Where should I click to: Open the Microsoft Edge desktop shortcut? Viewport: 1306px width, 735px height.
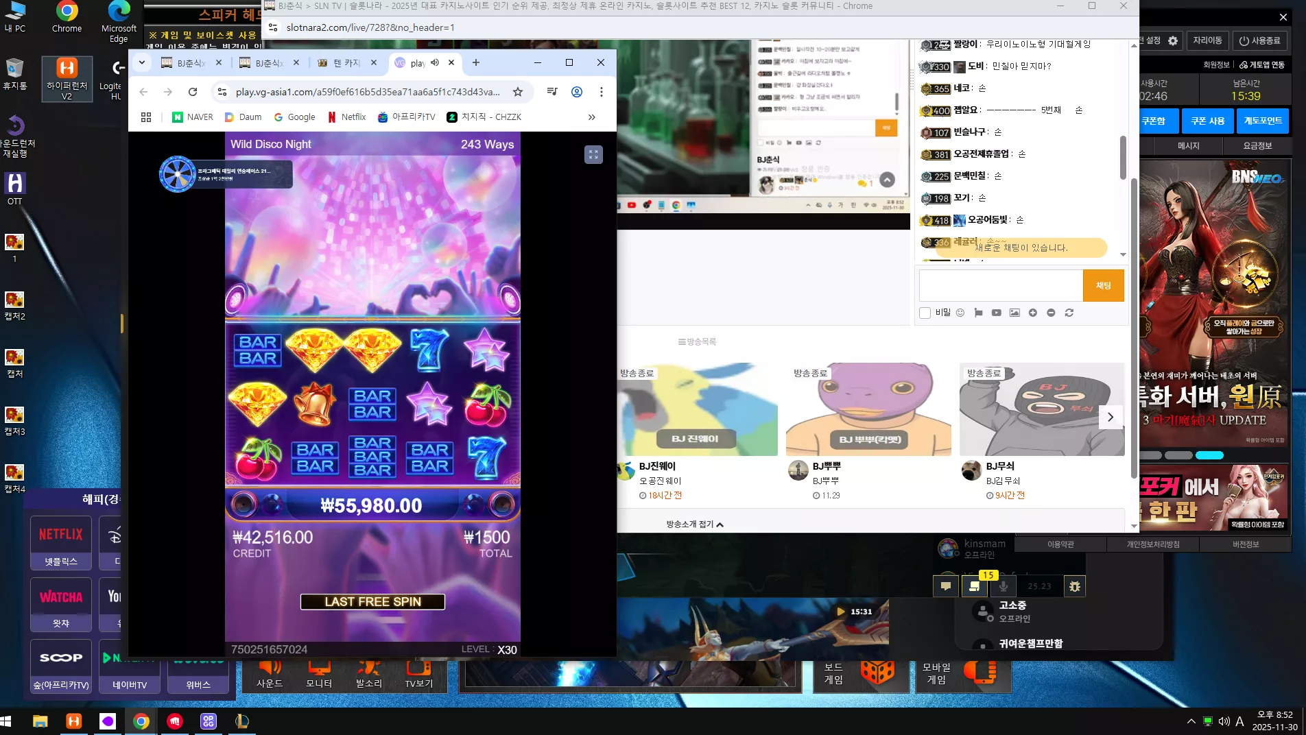click(119, 22)
